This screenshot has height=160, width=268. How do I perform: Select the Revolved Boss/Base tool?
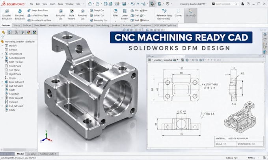(x=19, y=15)
